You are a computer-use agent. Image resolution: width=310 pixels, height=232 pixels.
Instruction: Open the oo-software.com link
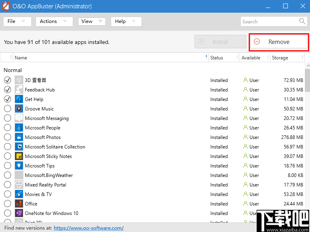point(89,228)
